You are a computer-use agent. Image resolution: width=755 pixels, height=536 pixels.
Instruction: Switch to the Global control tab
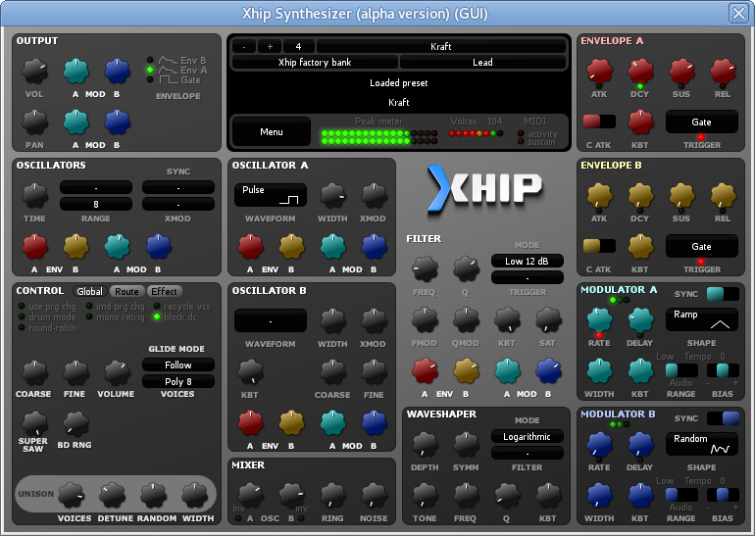pos(89,291)
